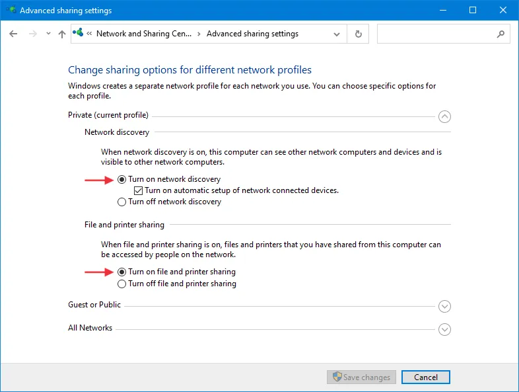The image size is (519, 392).
Task: Select Turn off file and printer sharing
Action: pos(121,284)
